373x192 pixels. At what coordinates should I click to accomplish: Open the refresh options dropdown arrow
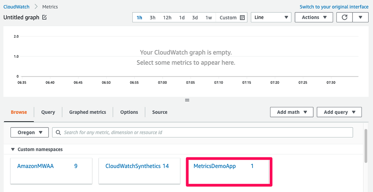coord(360,18)
